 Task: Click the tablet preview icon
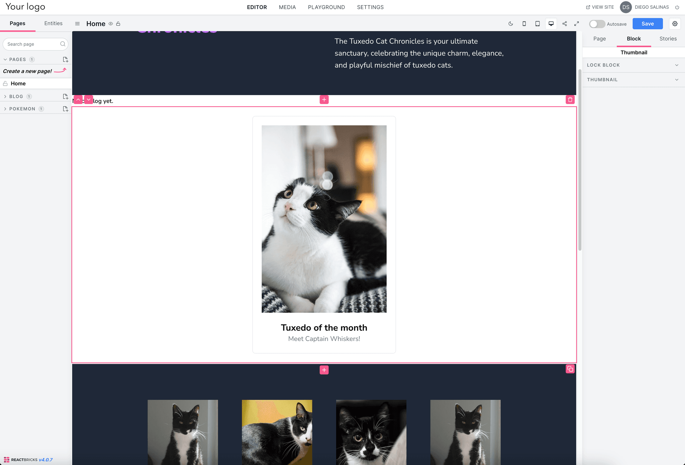coord(537,23)
